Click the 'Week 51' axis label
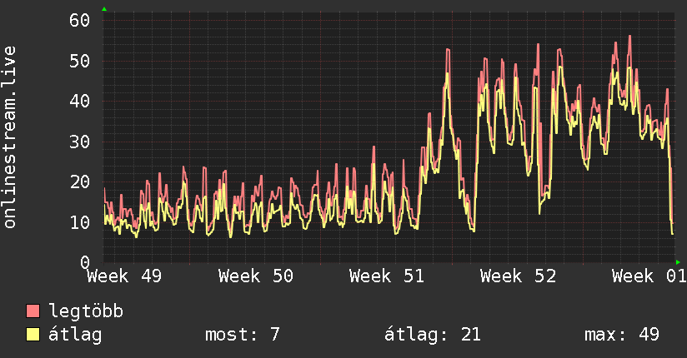Image resolution: width=687 pixels, height=358 pixels. pyautogui.click(x=387, y=276)
